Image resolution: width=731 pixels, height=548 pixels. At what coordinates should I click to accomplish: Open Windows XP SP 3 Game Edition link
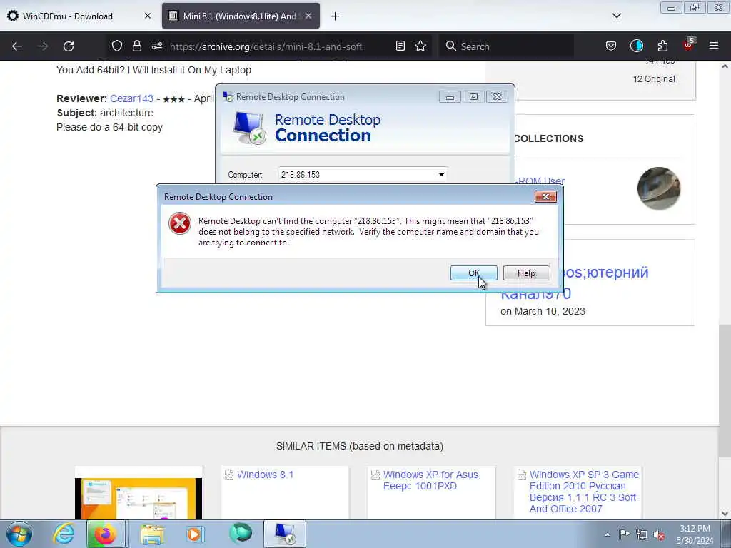pyautogui.click(x=584, y=492)
